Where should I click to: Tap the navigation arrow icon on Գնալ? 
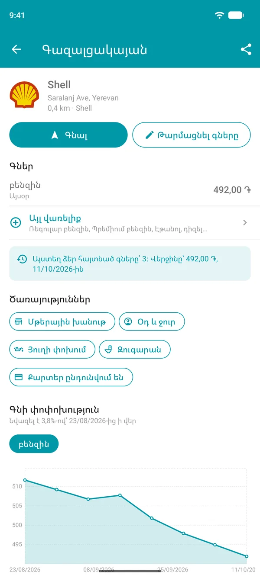pos(55,135)
